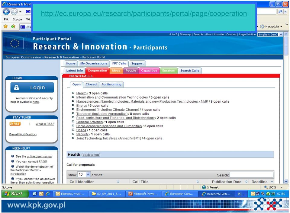Viewport: 290px width, 213px height.
Task: Open the online user manual link
Action: click(40, 157)
